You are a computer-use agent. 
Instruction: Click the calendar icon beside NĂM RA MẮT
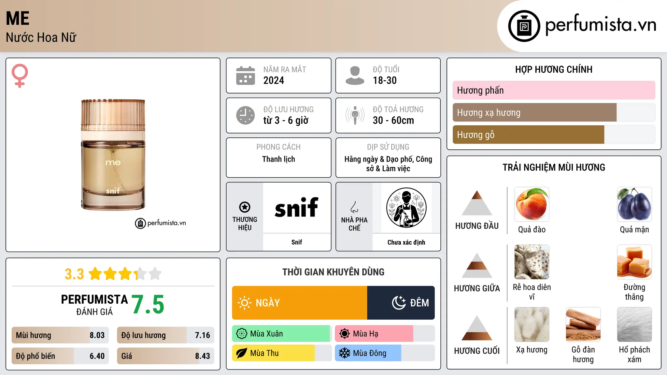click(246, 76)
